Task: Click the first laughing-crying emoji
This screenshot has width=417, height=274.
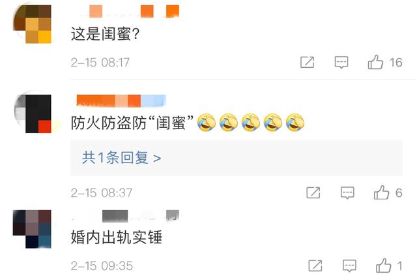Action: point(207,123)
